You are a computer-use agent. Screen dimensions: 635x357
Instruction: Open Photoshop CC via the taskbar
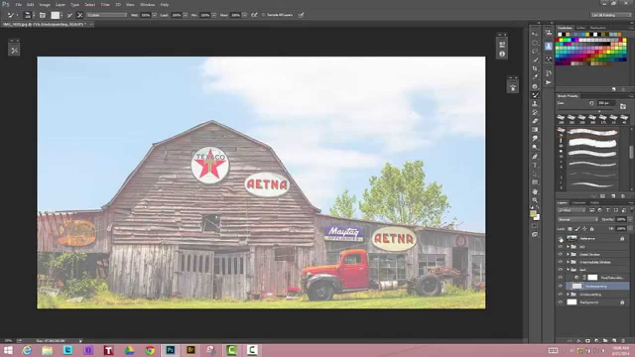point(171,351)
